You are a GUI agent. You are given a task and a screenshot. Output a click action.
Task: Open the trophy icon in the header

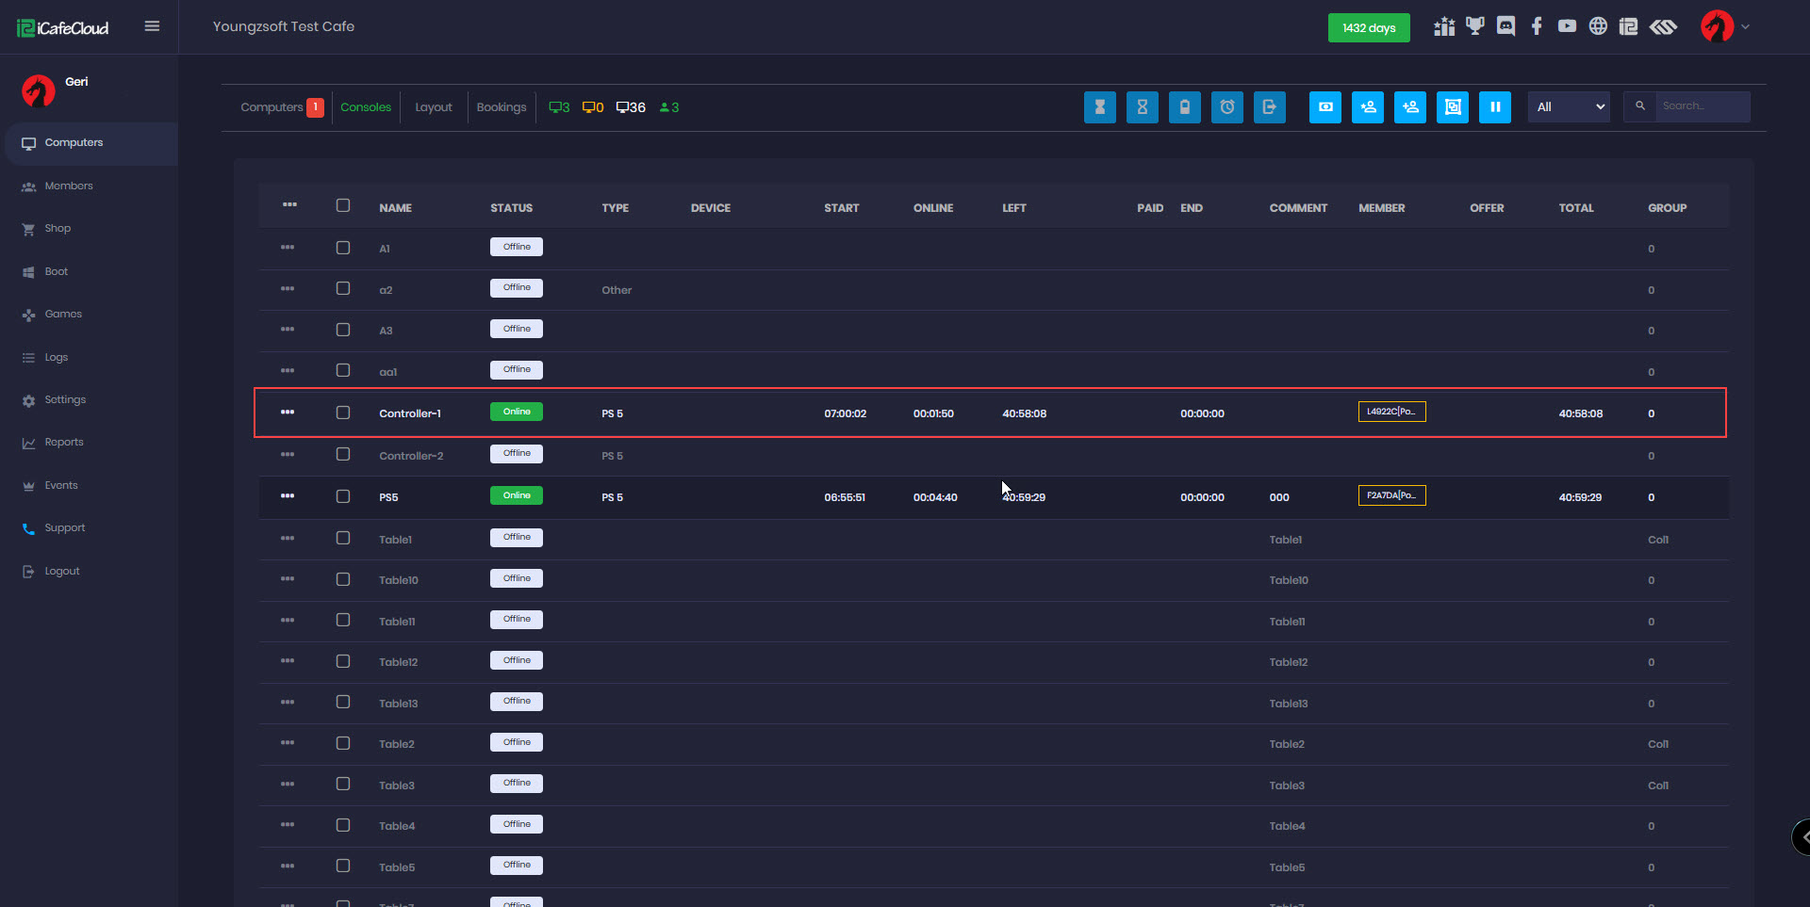pos(1474,26)
